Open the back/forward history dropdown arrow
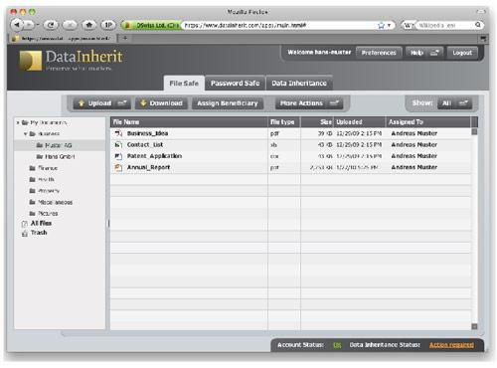The image size is (497, 368). (38, 25)
